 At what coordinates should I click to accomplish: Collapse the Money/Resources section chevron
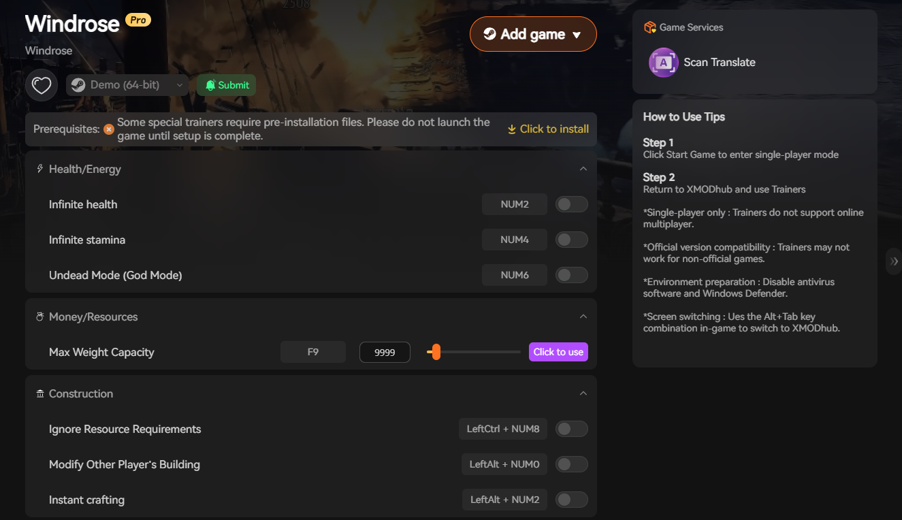(583, 316)
